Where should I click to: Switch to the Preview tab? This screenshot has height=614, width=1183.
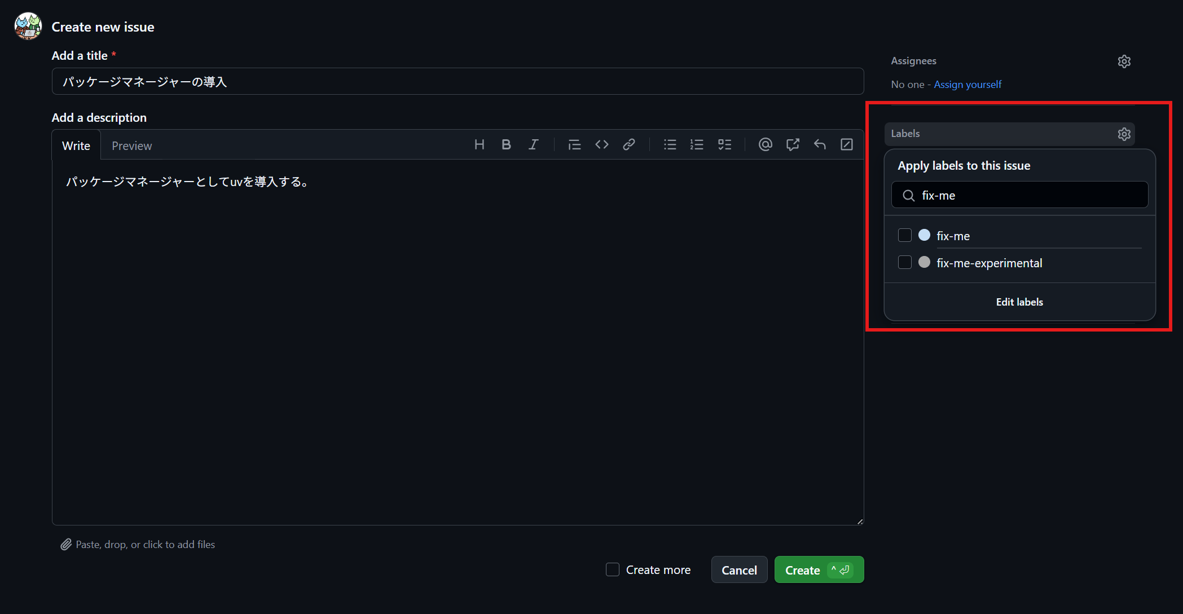(x=131, y=146)
